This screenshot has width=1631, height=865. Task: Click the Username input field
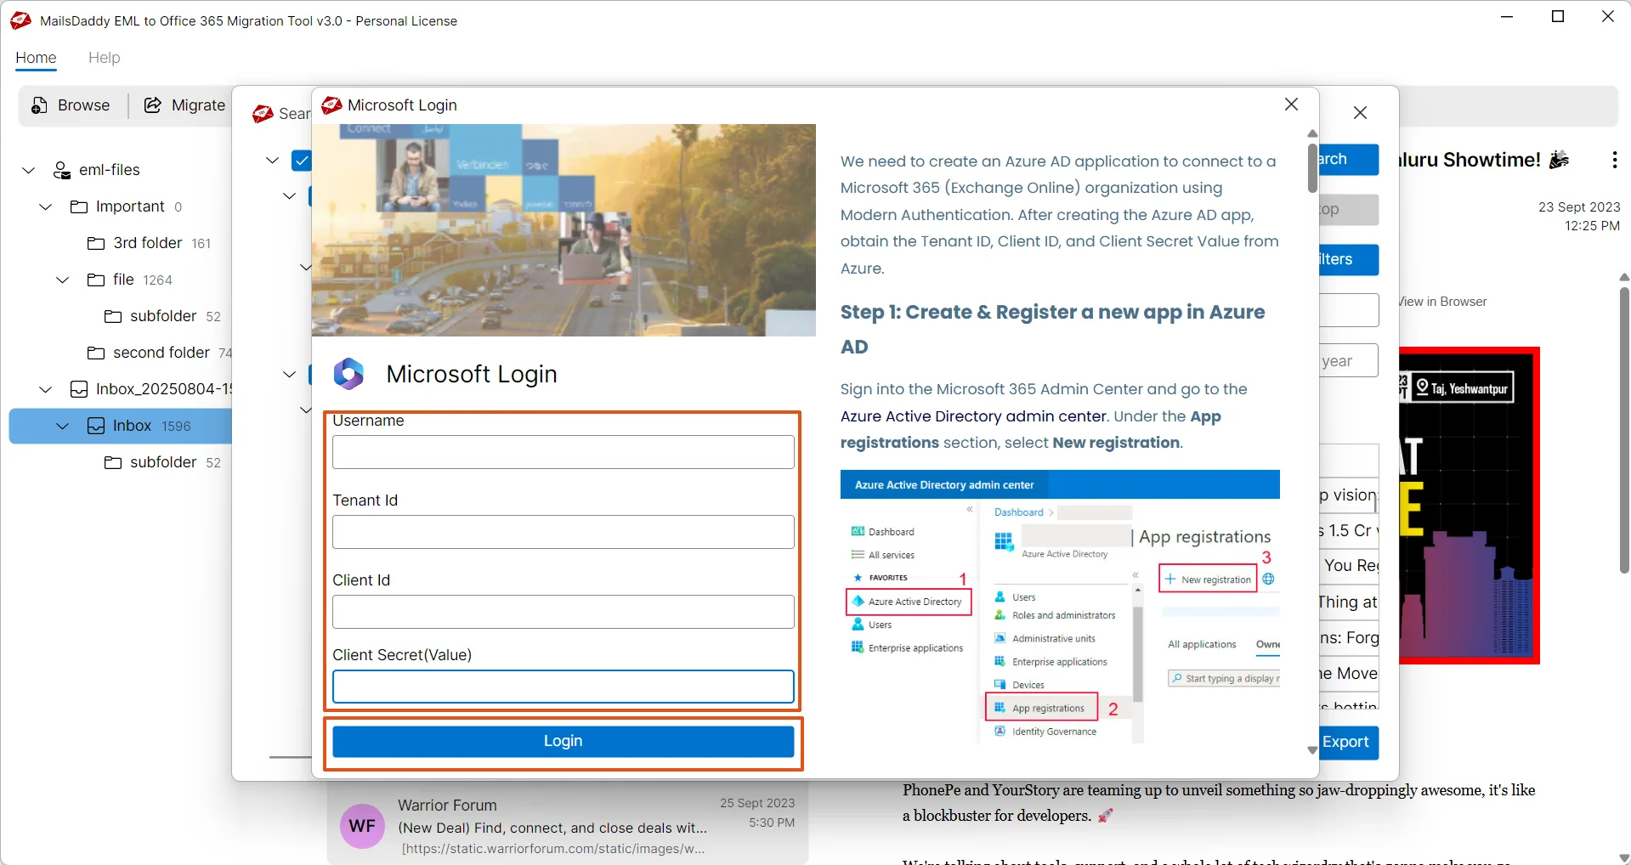pyautogui.click(x=562, y=451)
